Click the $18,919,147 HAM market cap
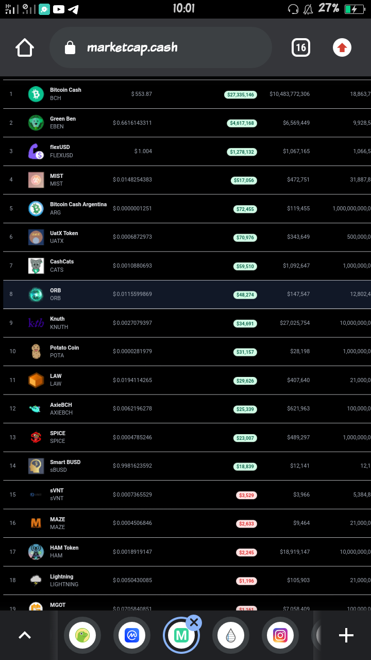This screenshot has width=371, height=660. click(295, 552)
